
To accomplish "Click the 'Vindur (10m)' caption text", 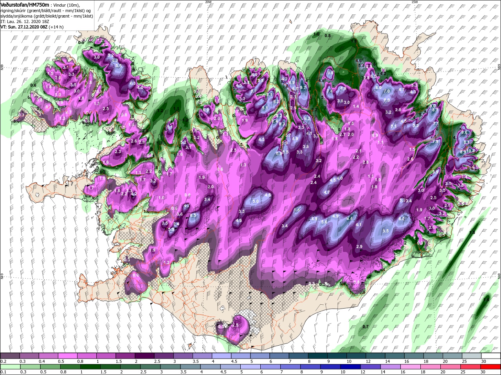I will tap(67, 4).
